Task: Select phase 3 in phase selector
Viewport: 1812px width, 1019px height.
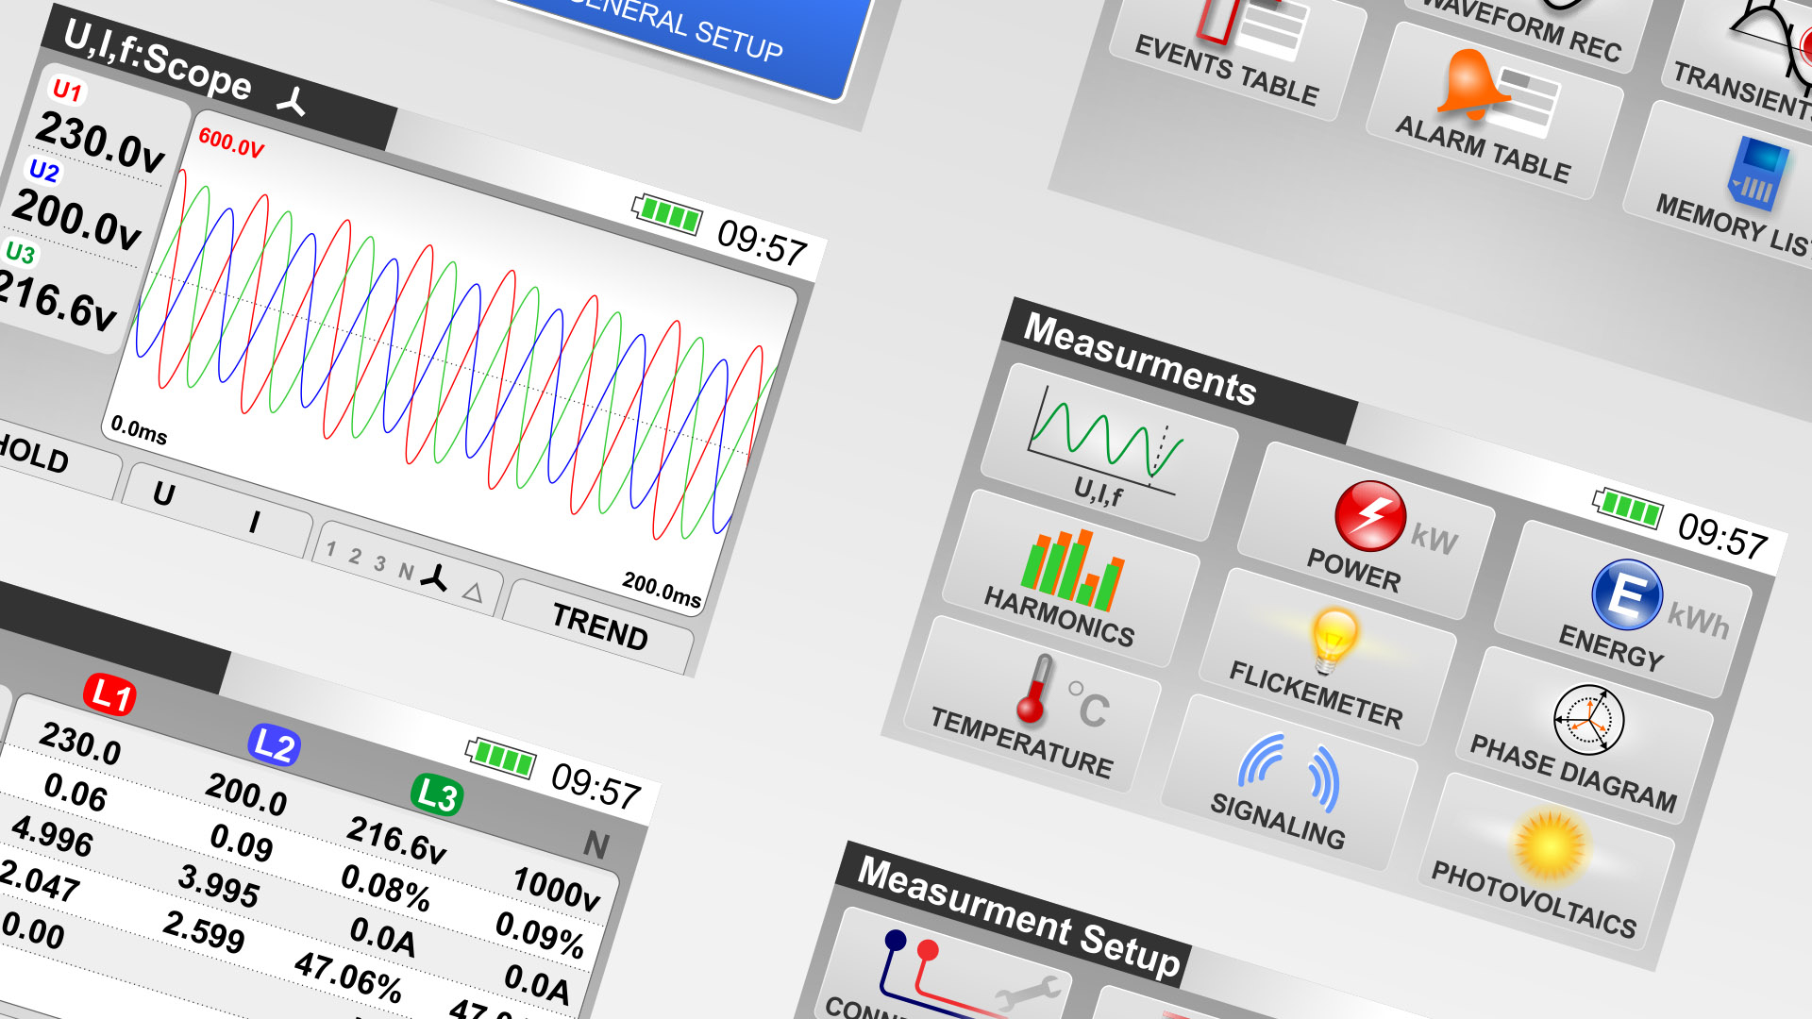Action: pos(379,563)
